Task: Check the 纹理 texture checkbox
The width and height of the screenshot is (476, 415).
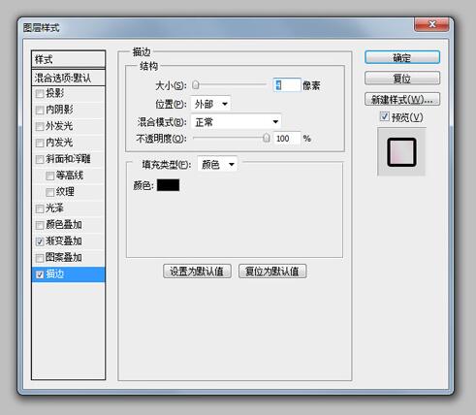Action: [49, 192]
